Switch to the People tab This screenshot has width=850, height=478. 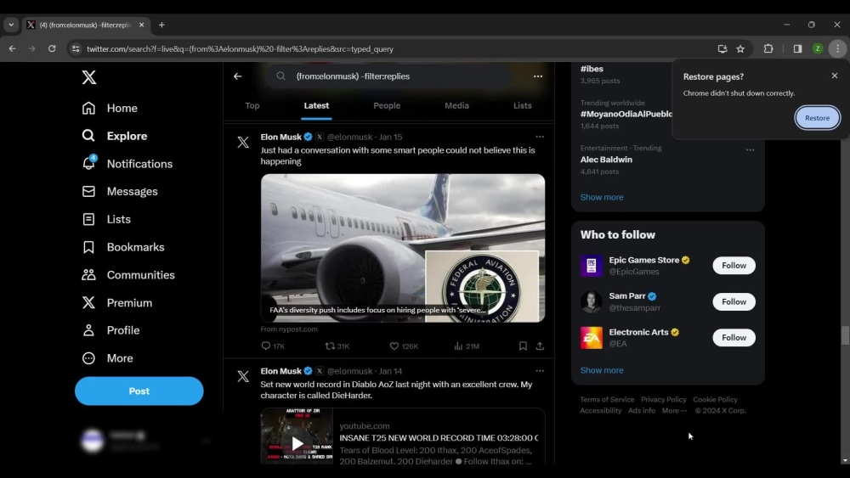(x=387, y=105)
